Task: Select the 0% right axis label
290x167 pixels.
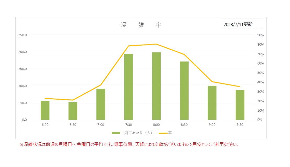Action: (x=260, y=120)
